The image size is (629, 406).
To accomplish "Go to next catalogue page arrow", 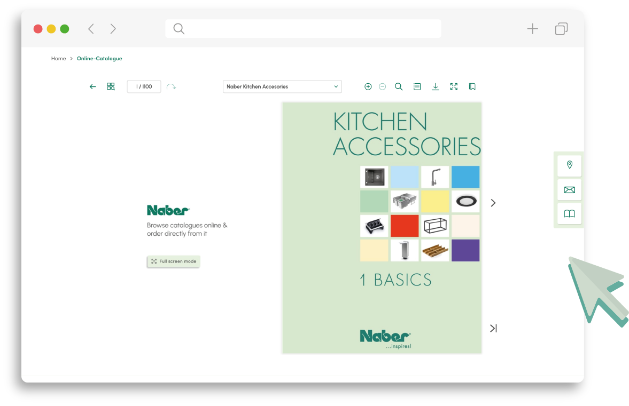I will (493, 203).
